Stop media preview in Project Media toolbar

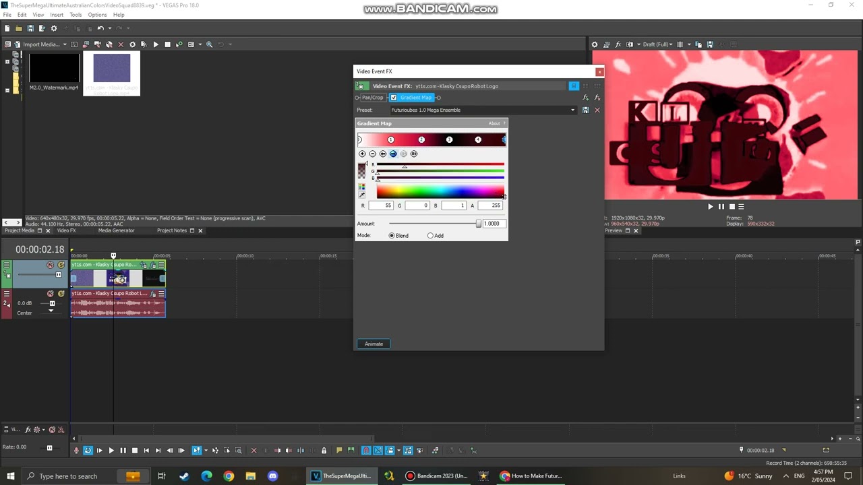(x=167, y=44)
